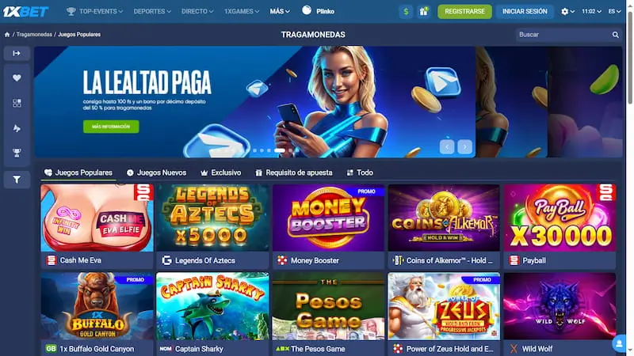
Task: Switch to the Juegos Nuevos tab
Action: pos(156,172)
